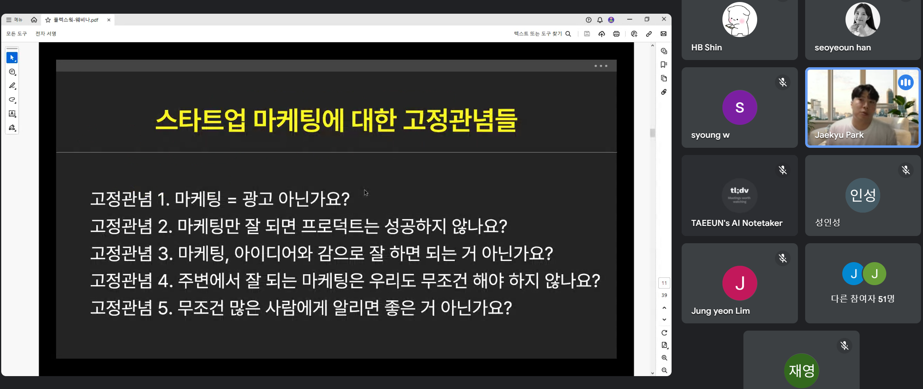Click the 텍스트 또는 도구 찾기 search

pos(542,34)
